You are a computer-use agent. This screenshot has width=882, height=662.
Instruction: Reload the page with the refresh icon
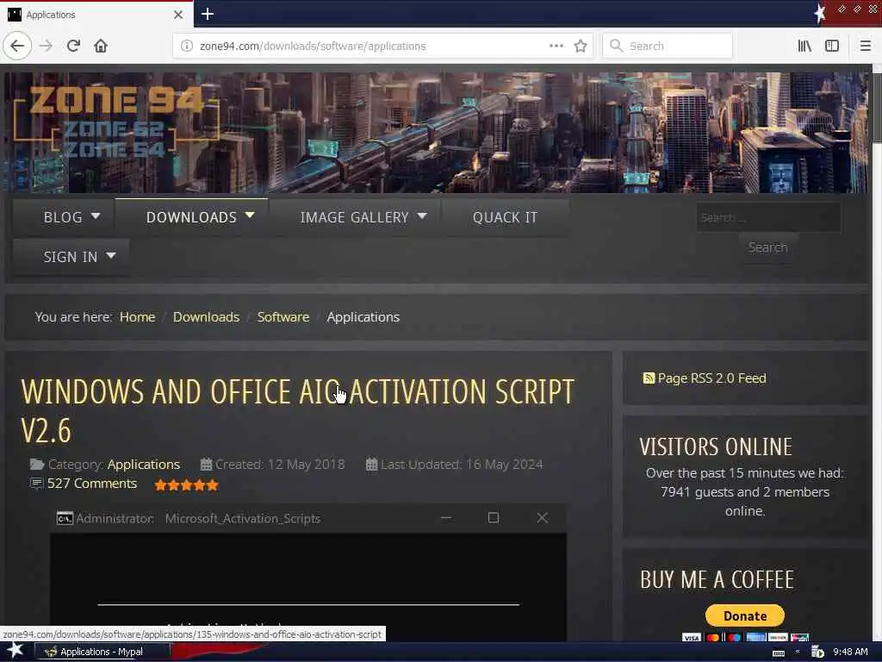click(73, 46)
